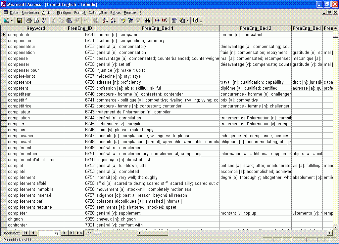Save the table with the diskette icon
339x244 pixels.
click(x=19, y=20)
